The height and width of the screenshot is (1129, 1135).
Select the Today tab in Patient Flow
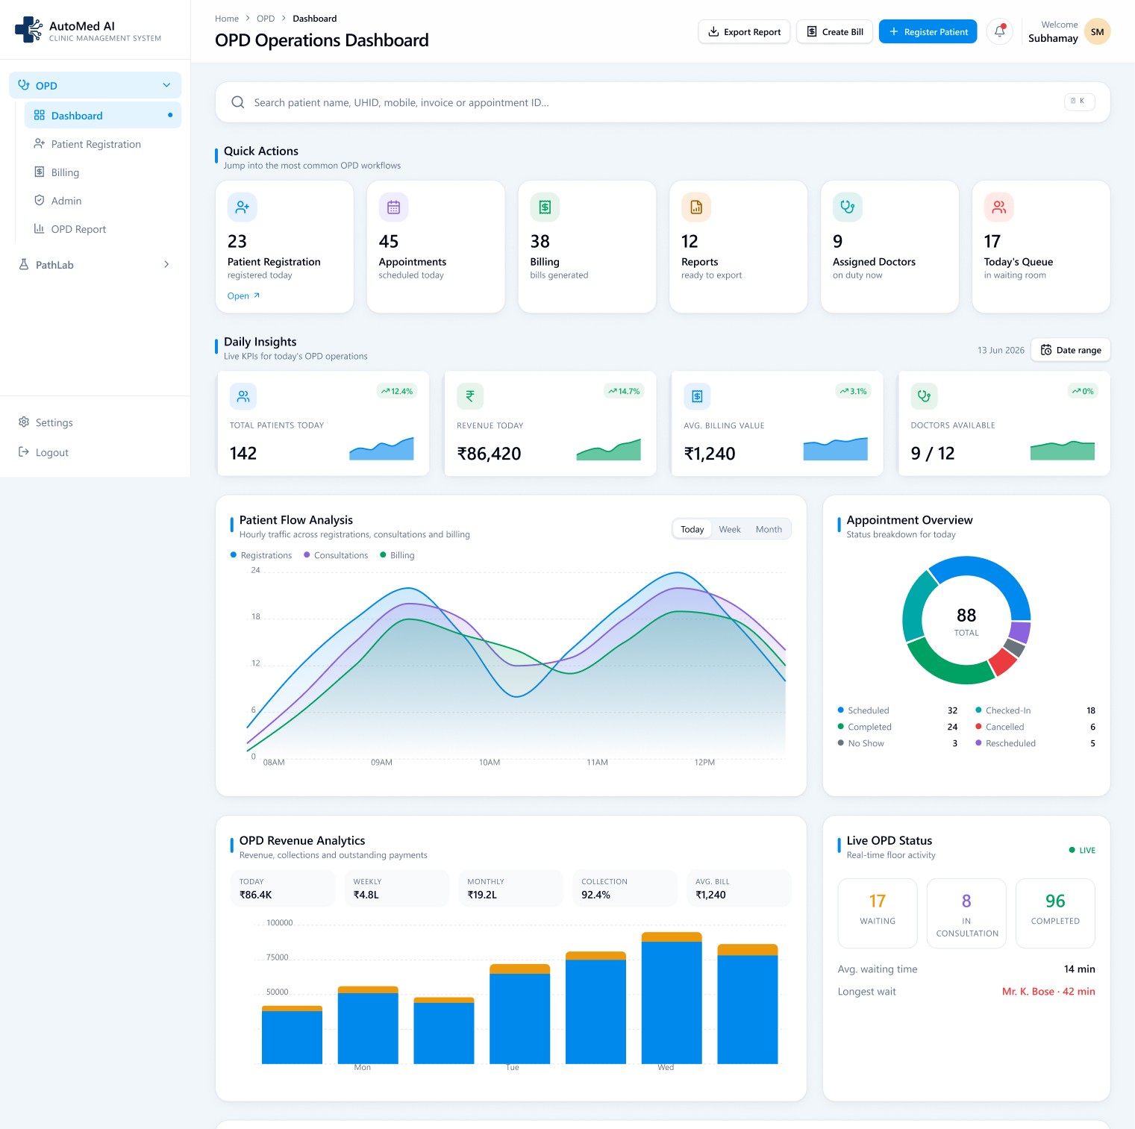click(692, 529)
